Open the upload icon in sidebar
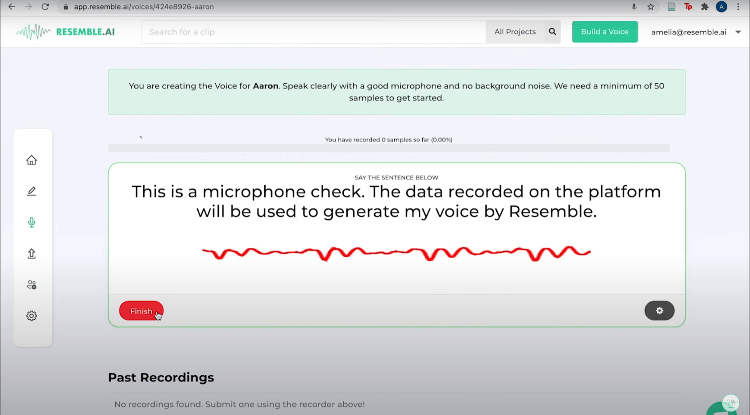Screen dimensions: 750x415 [31, 253]
